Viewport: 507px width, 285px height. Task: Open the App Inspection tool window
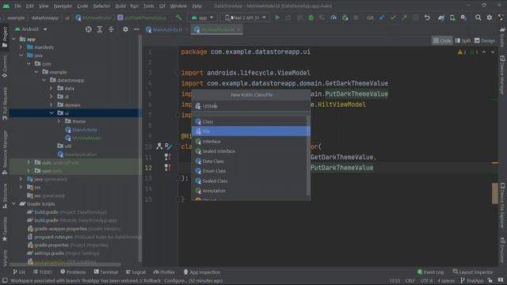[202, 272]
